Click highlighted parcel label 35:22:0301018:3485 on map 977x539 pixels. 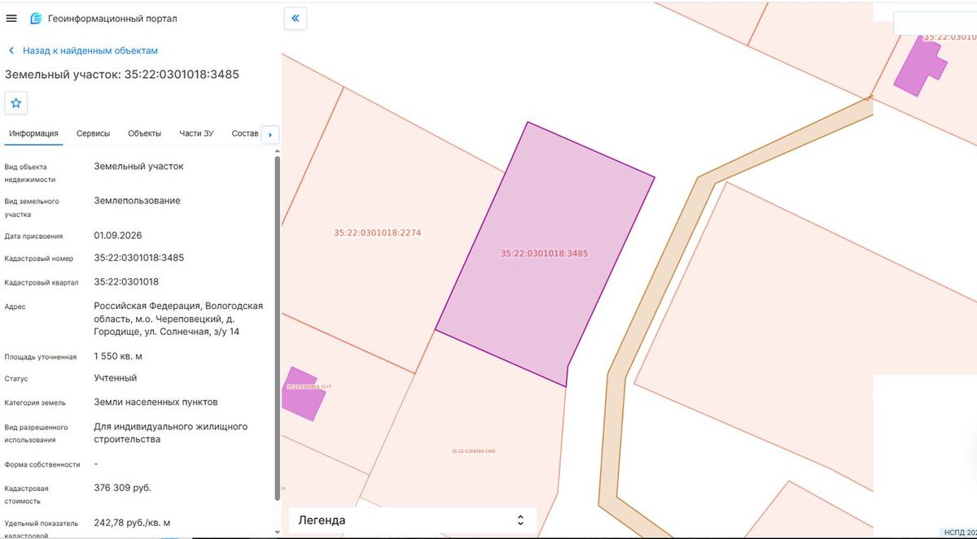(544, 254)
